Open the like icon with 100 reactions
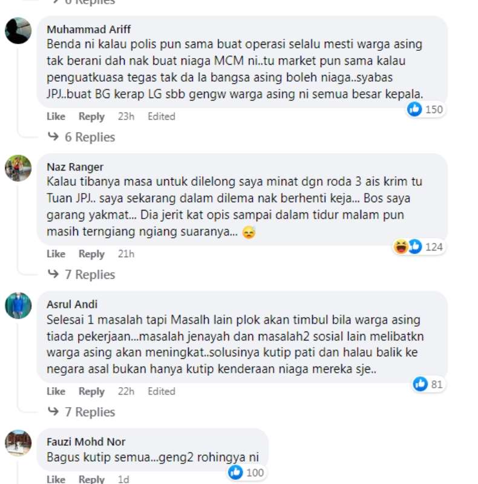This screenshot has height=484, width=478. (235, 473)
